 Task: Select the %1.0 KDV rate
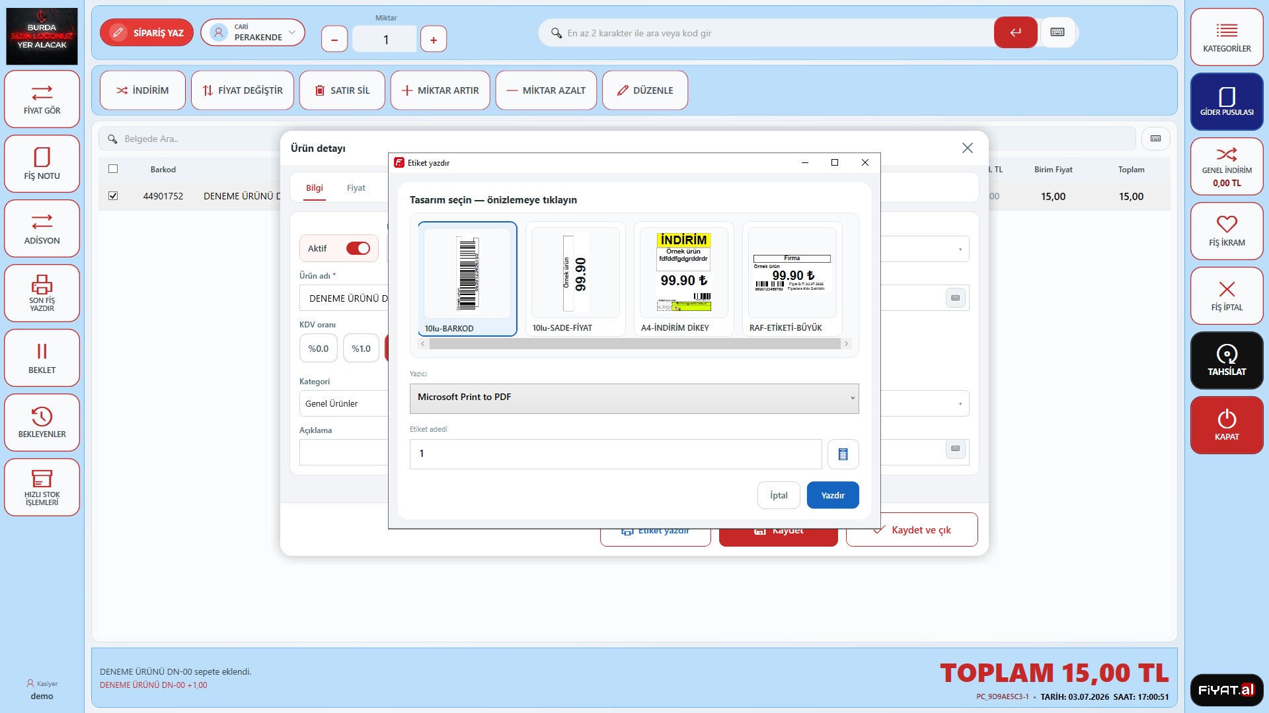(x=361, y=349)
